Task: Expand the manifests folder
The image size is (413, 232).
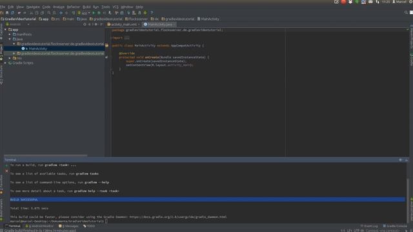Action: (10, 34)
